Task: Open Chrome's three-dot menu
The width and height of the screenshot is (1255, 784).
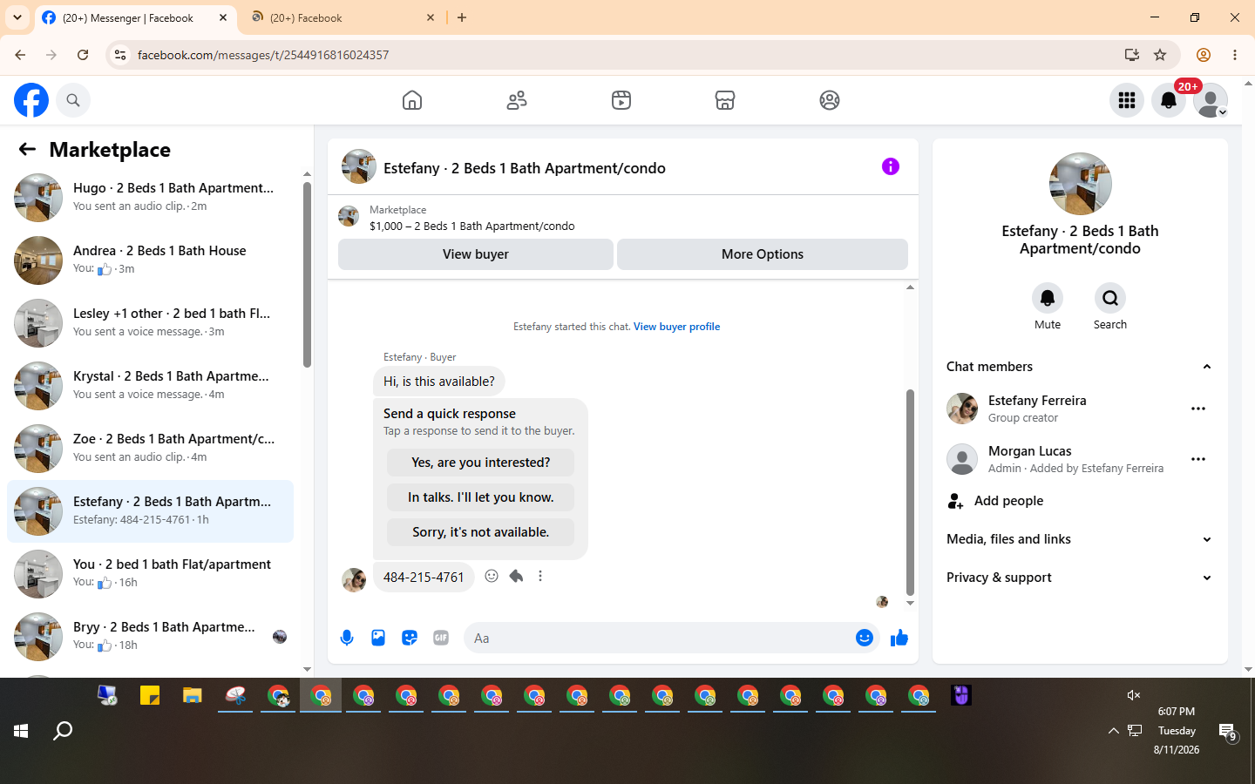Action: (1235, 55)
